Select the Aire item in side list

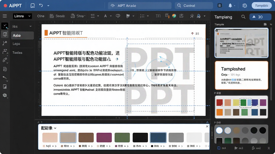(22, 36)
